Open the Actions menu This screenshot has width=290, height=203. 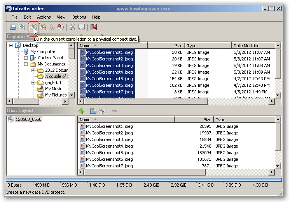coord(44,17)
